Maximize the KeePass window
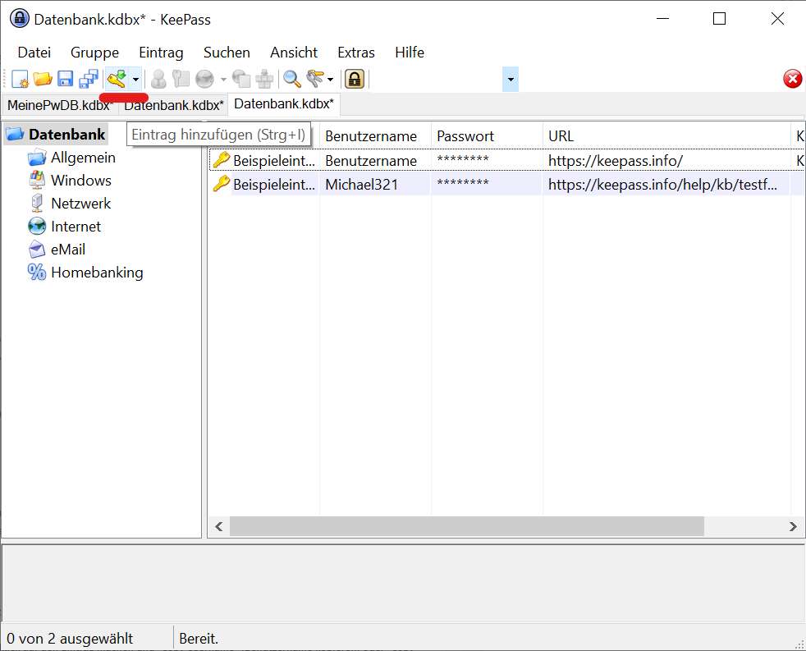The image size is (806, 651). point(720,19)
